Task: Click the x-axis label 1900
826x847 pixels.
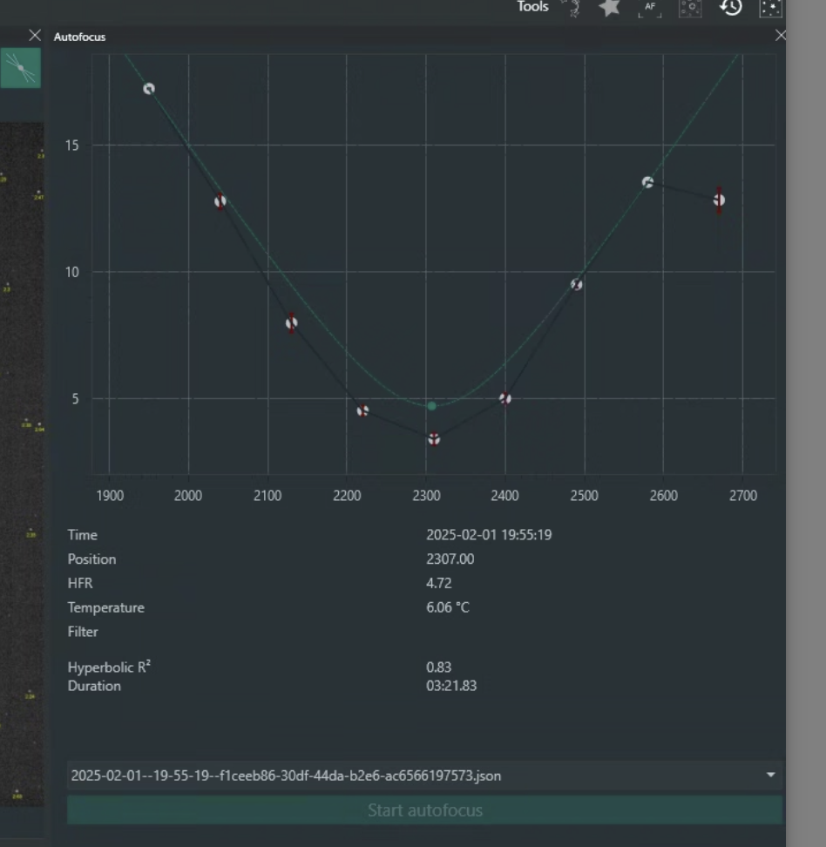Action: [x=110, y=495]
